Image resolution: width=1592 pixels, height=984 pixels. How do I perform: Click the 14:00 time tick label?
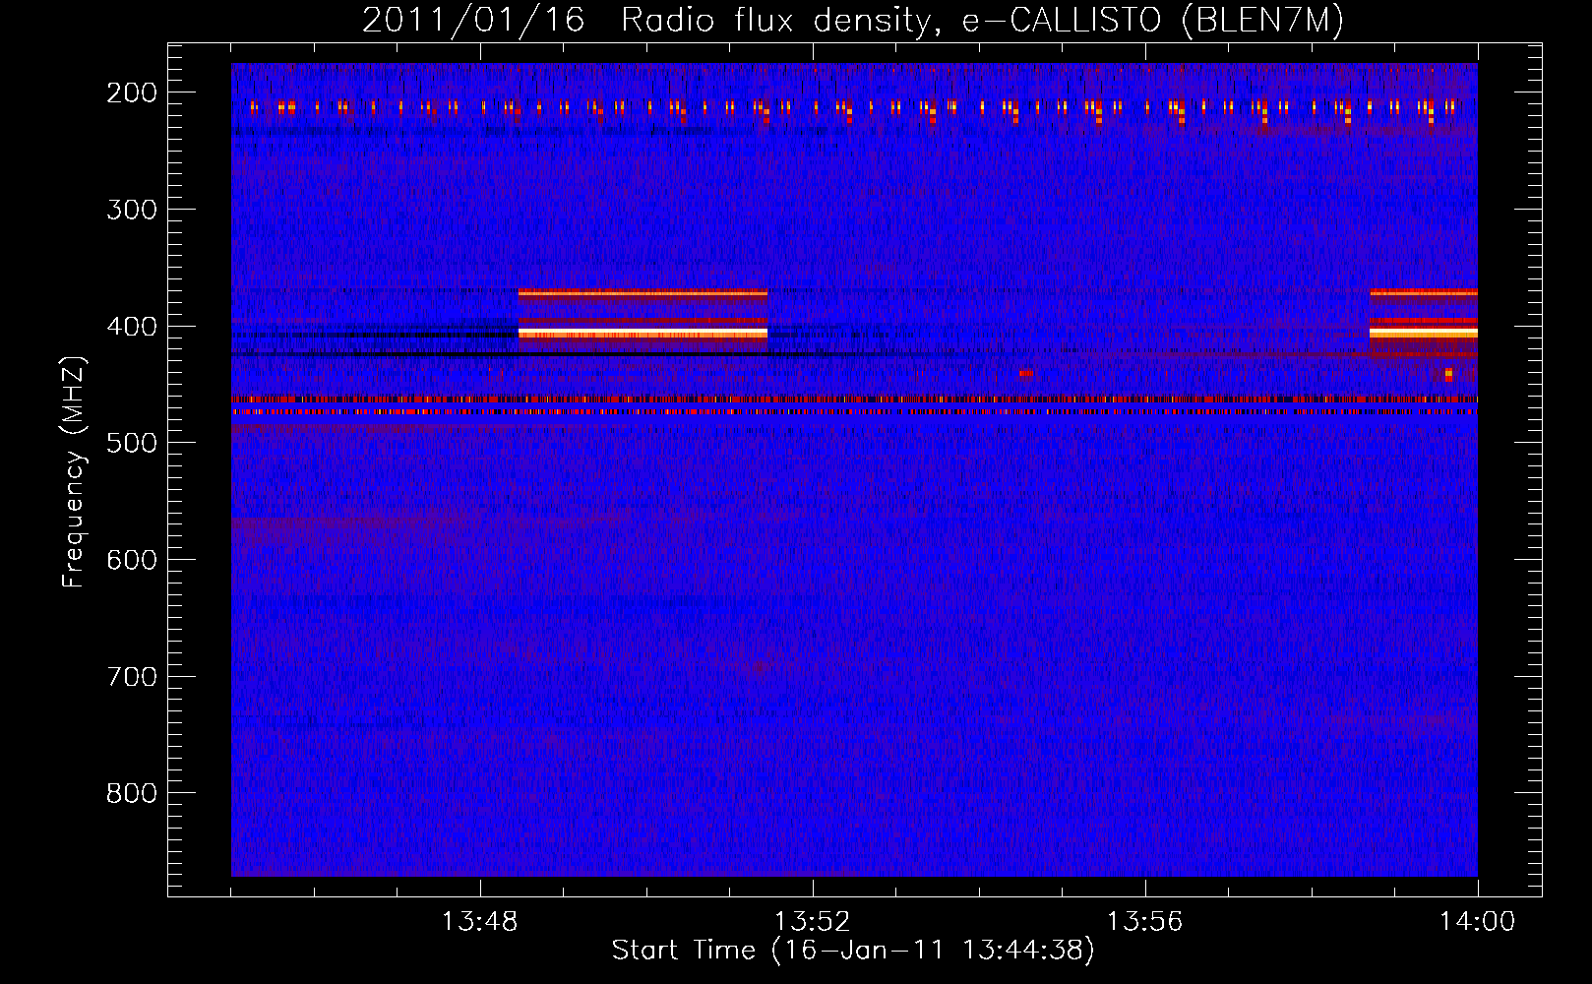(1477, 922)
